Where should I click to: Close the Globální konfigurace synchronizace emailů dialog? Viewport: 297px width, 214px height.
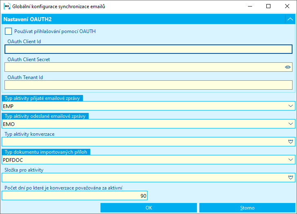(287, 6)
